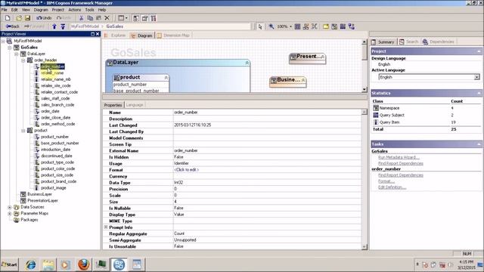Switch to the Dependencies tab
Image resolution: width=484 pixels, height=272 pixels.
439,42
